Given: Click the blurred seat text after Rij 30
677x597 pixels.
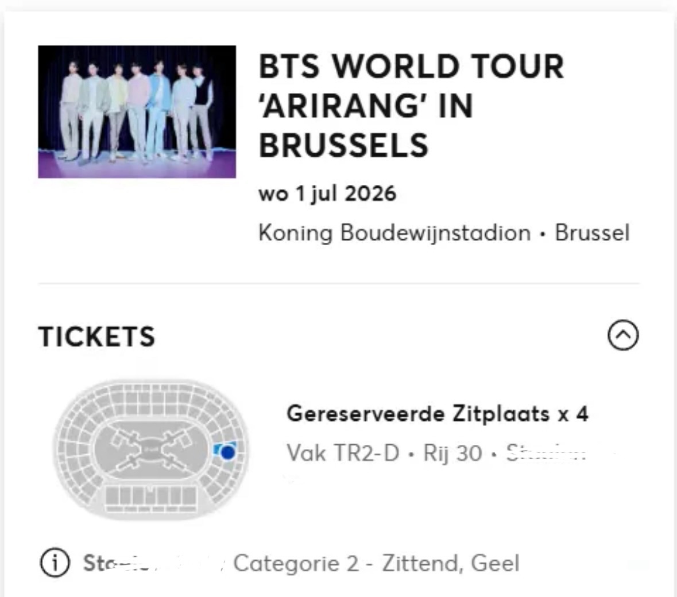Looking at the screenshot, I should [546, 453].
